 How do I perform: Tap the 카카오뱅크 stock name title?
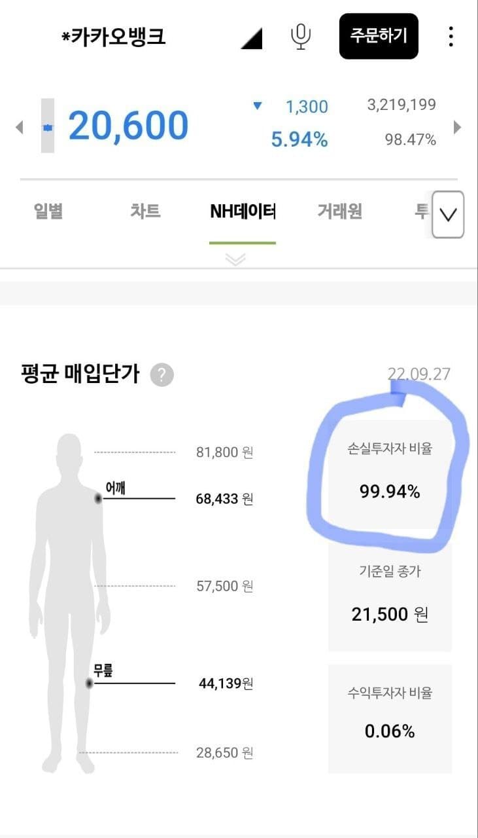tap(114, 37)
